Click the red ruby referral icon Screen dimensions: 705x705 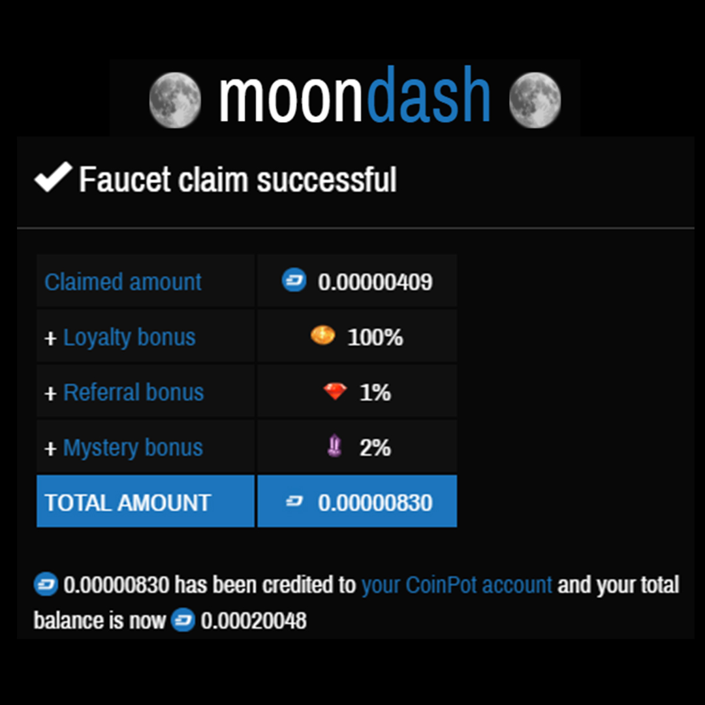click(335, 391)
